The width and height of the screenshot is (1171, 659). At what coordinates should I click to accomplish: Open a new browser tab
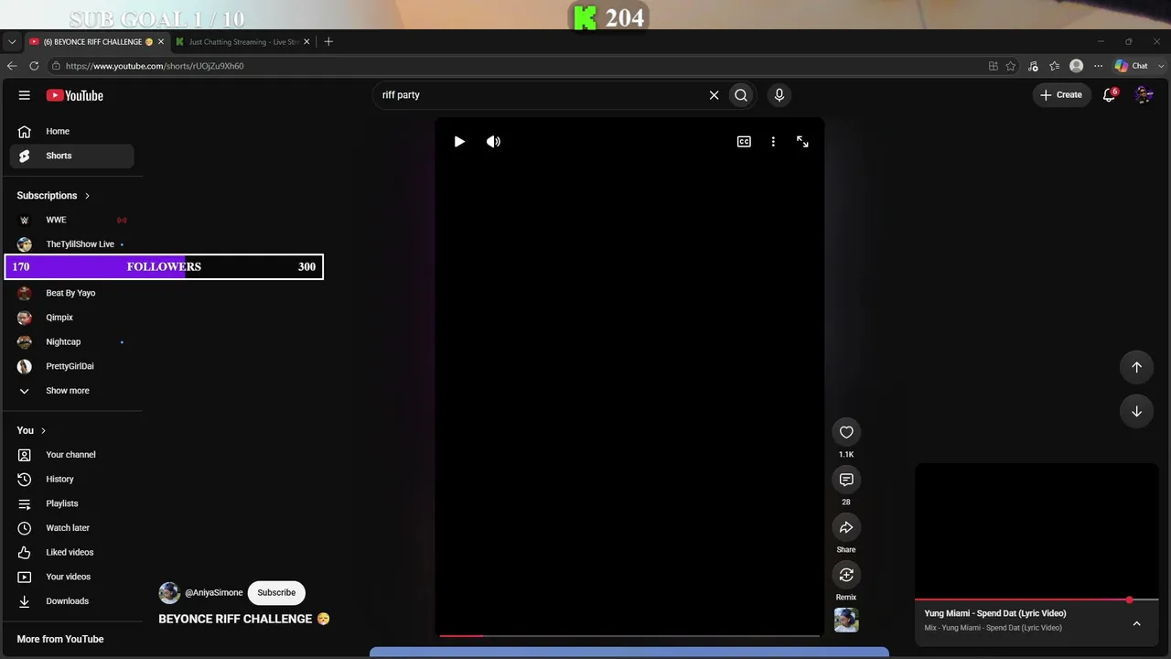(x=328, y=42)
